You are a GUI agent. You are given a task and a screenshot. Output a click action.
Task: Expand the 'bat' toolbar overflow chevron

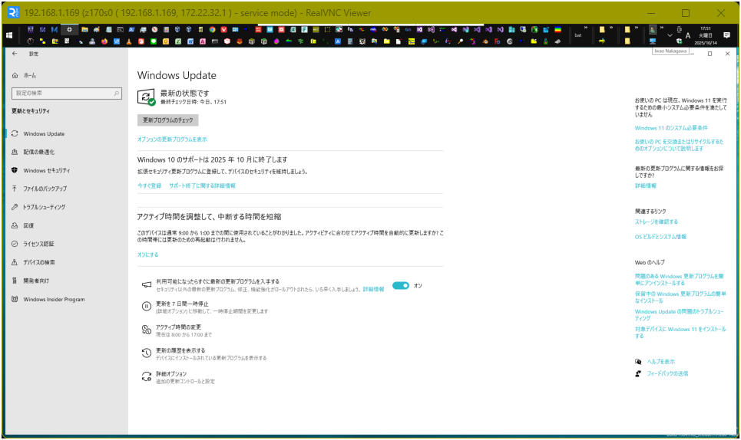click(586, 28)
